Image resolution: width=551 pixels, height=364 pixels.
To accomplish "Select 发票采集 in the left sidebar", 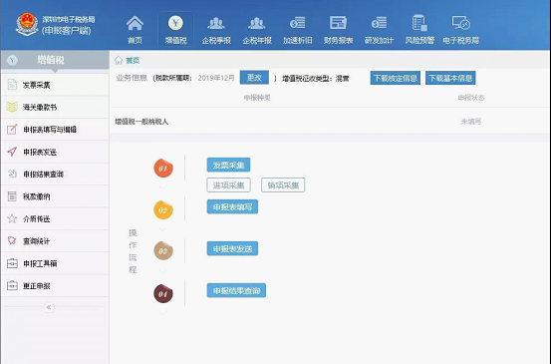I will [x=55, y=85].
